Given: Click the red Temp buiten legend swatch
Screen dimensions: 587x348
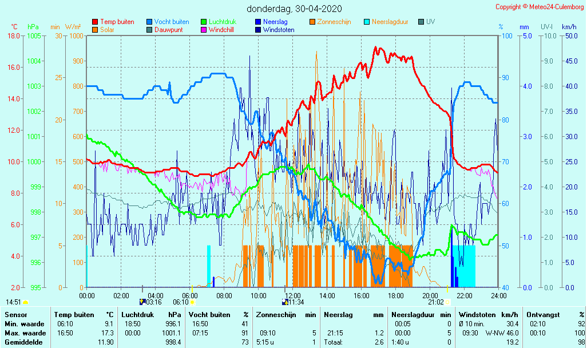Looking at the screenshot, I should coord(95,22).
